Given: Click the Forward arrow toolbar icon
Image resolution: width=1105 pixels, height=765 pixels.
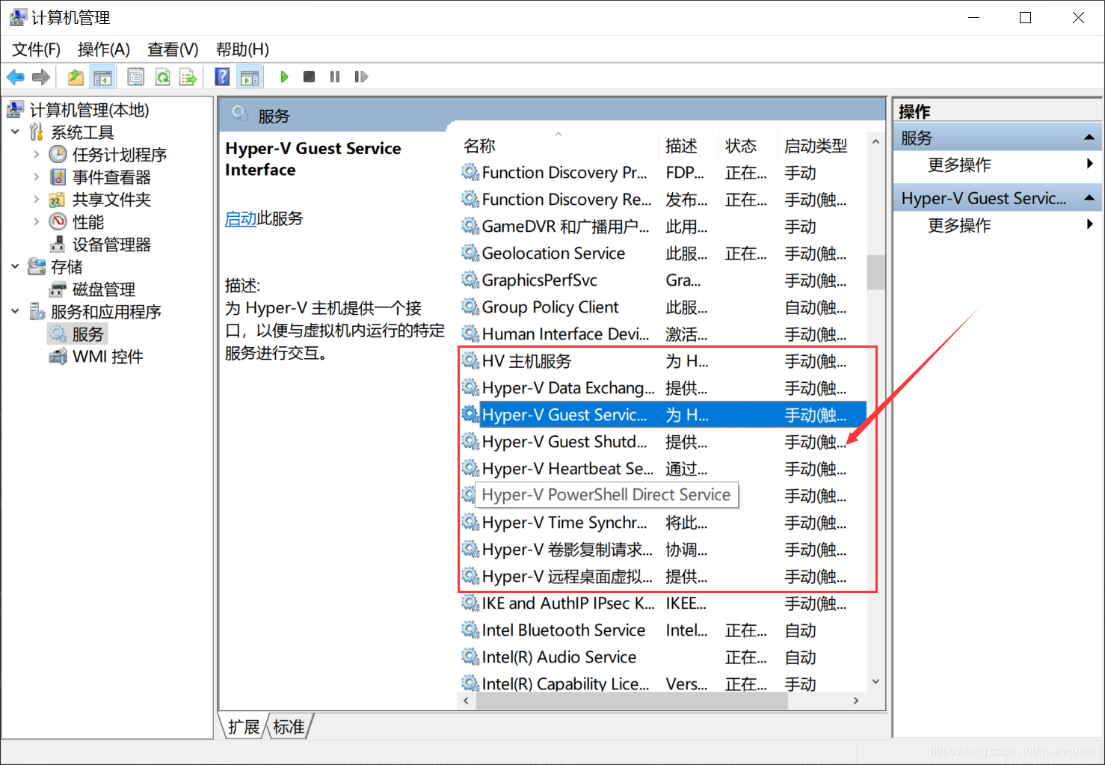Looking at the screenshot, I should pyautogui.click(x=42, y=77).
